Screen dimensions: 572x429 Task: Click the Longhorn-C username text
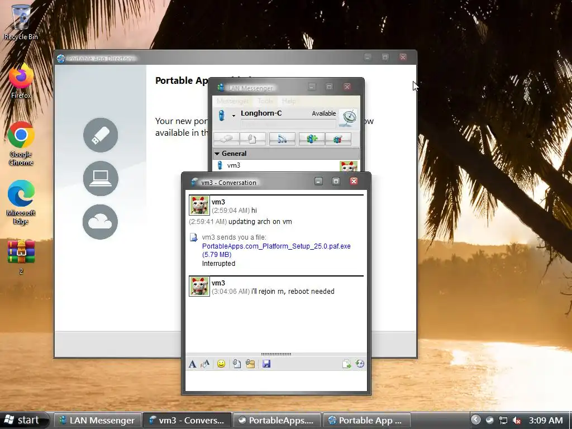point(261,113)
